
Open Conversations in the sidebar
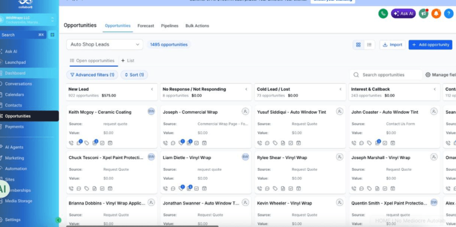[x=18, y=84]
